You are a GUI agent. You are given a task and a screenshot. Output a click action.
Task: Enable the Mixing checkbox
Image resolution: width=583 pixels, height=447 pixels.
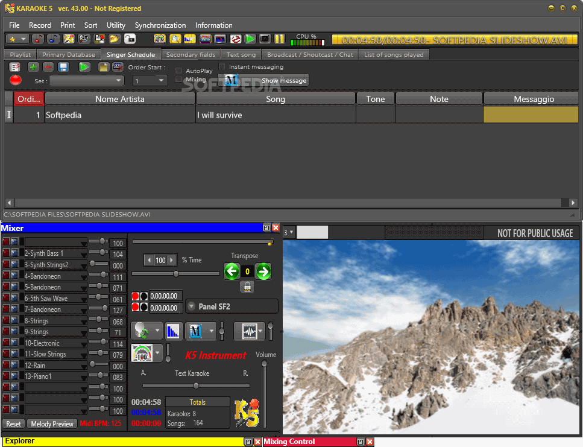coord(178,79)
